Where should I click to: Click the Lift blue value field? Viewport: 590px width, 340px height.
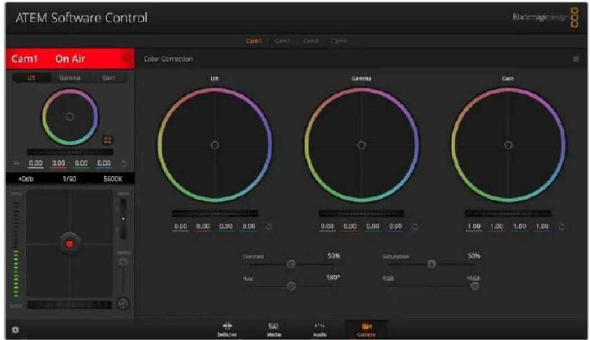tap(249, 227)
